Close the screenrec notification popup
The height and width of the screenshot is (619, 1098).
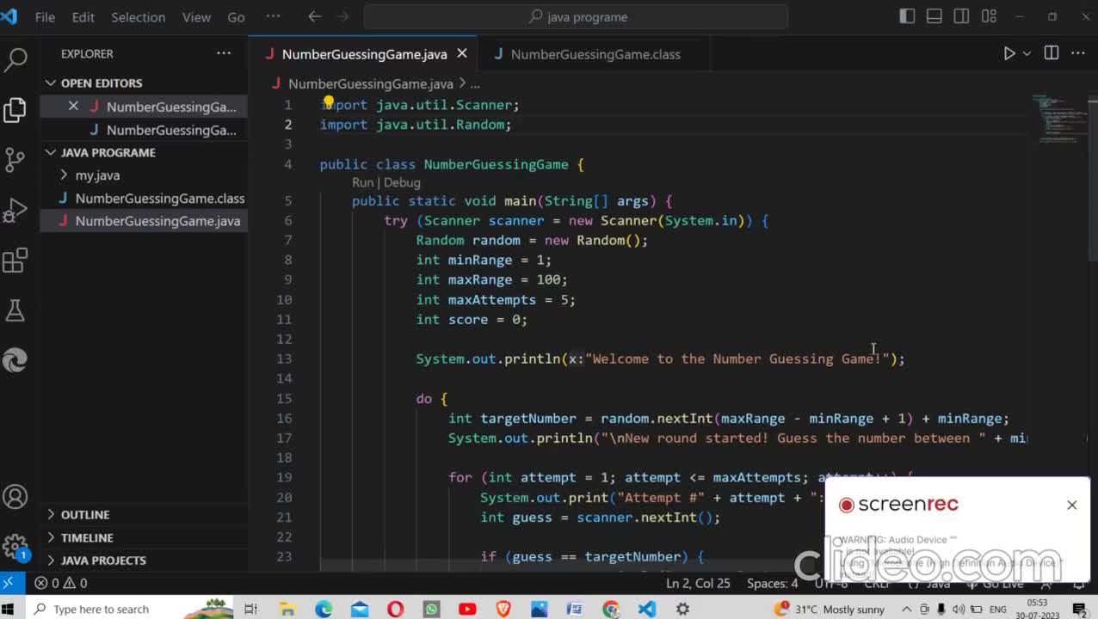(1071, 505)
